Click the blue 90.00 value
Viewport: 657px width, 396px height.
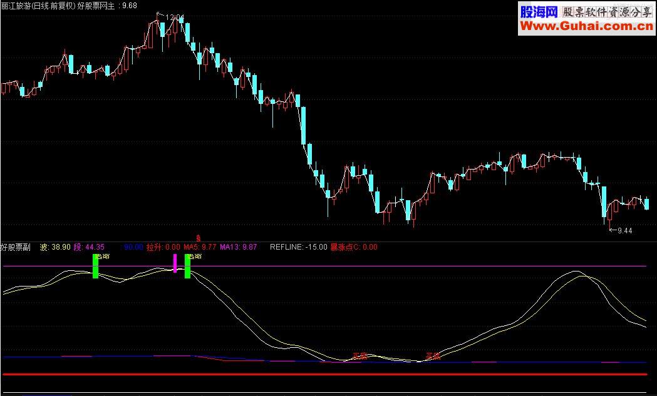(x=133, y=247)
